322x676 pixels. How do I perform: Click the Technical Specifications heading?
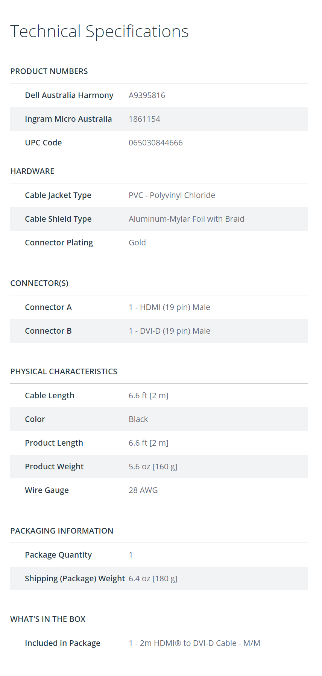99,31
